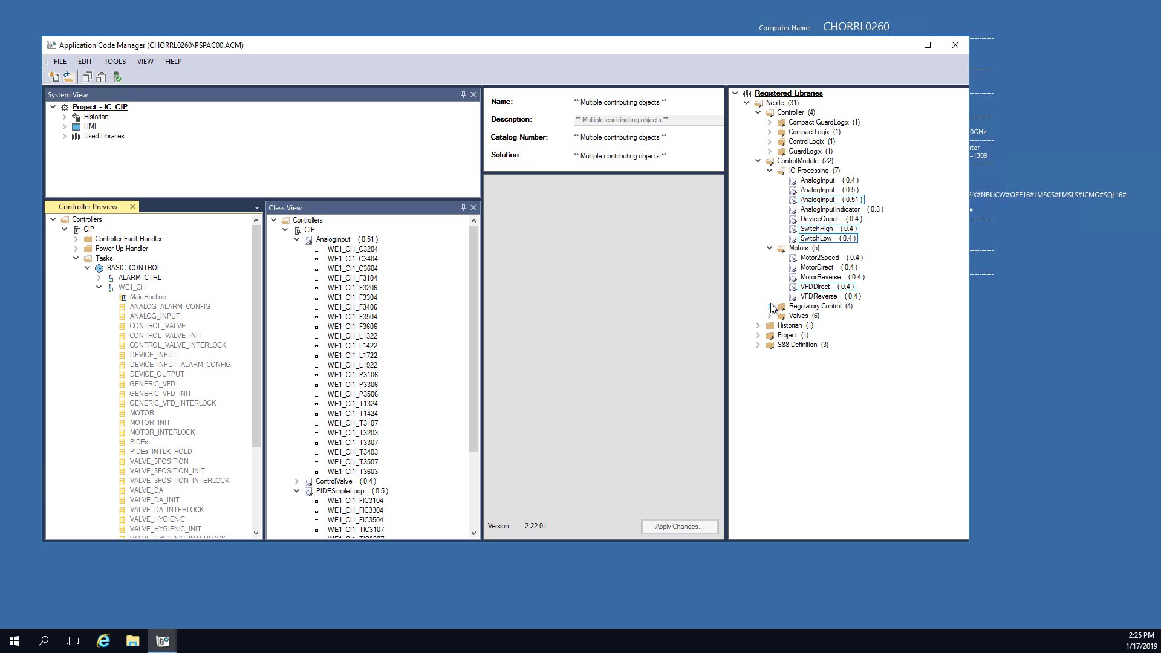
Task: Select the VALVE_DA_INIT routine
Action: pos(154,500)
